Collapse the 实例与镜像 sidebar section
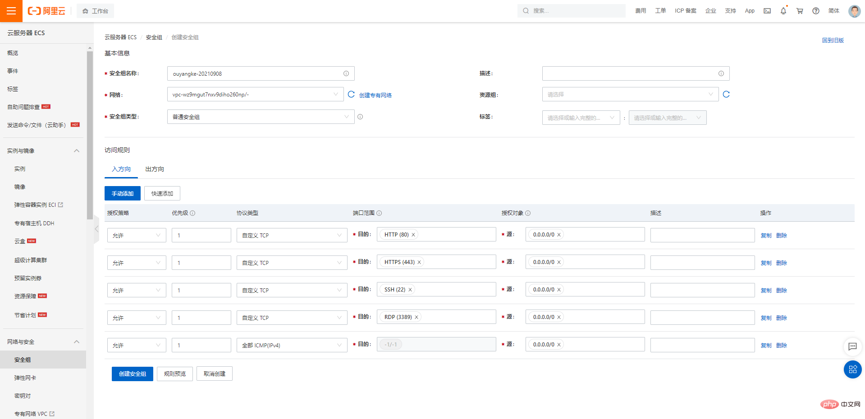Image resolution: width=865 pixels, height=419 pixels. [x=77, y=150]
